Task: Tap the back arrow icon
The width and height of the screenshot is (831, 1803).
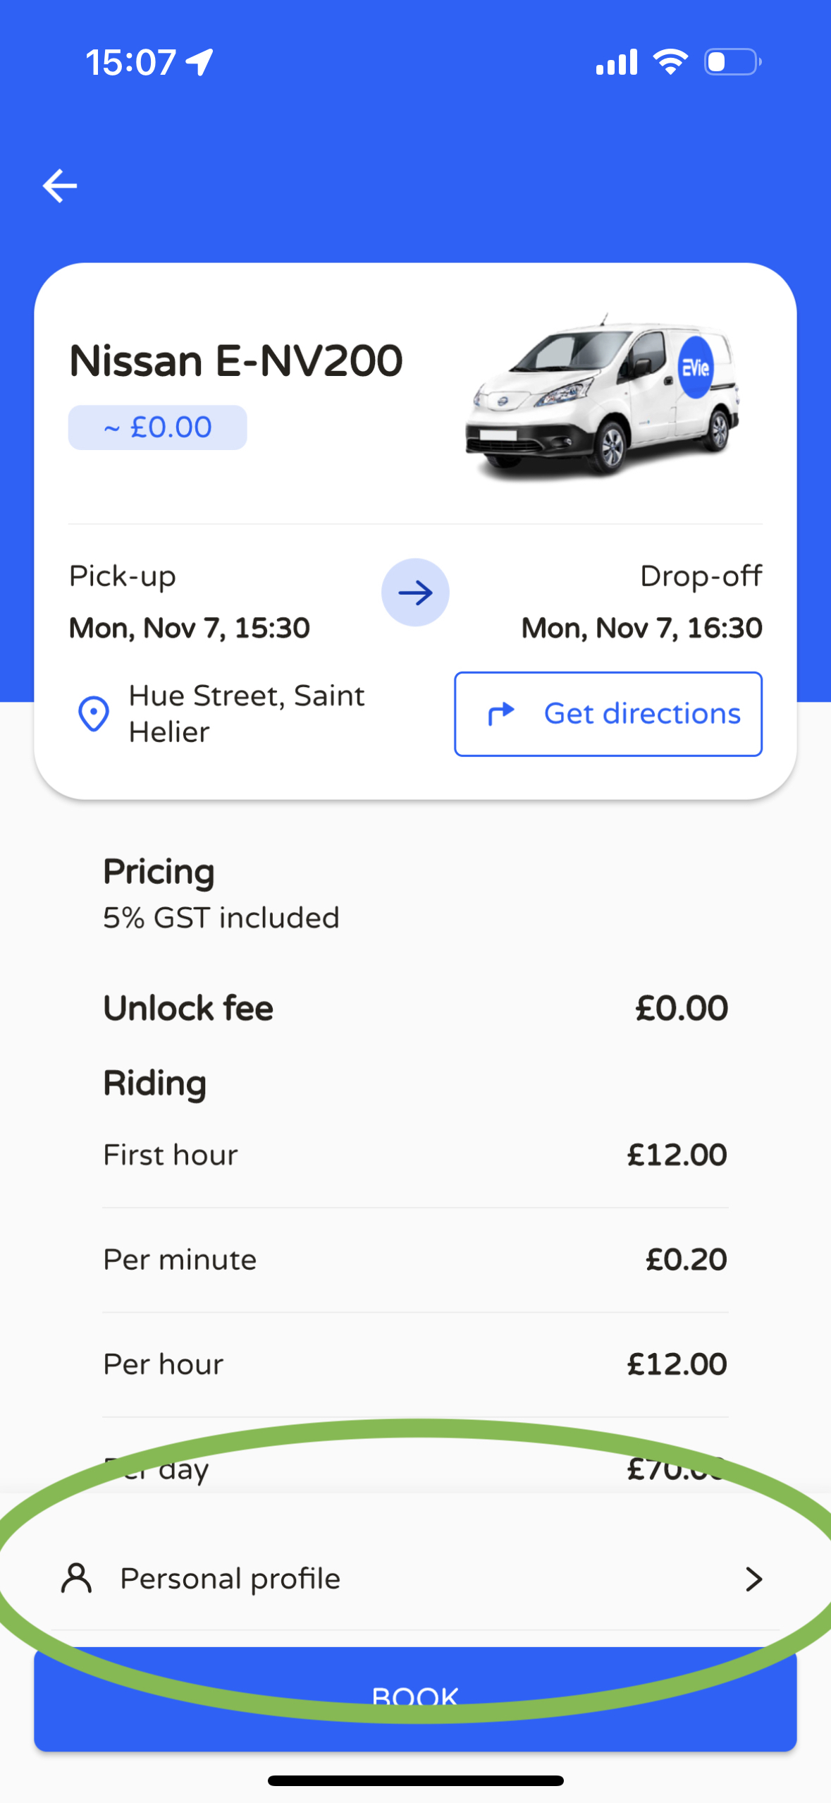Action: pos(60,186)
